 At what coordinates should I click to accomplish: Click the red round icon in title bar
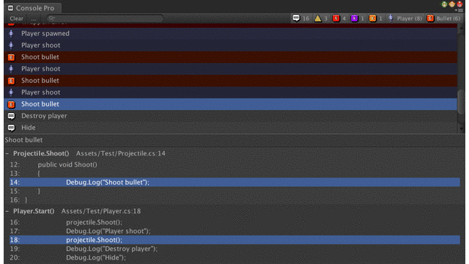click(x=459, y=4)
